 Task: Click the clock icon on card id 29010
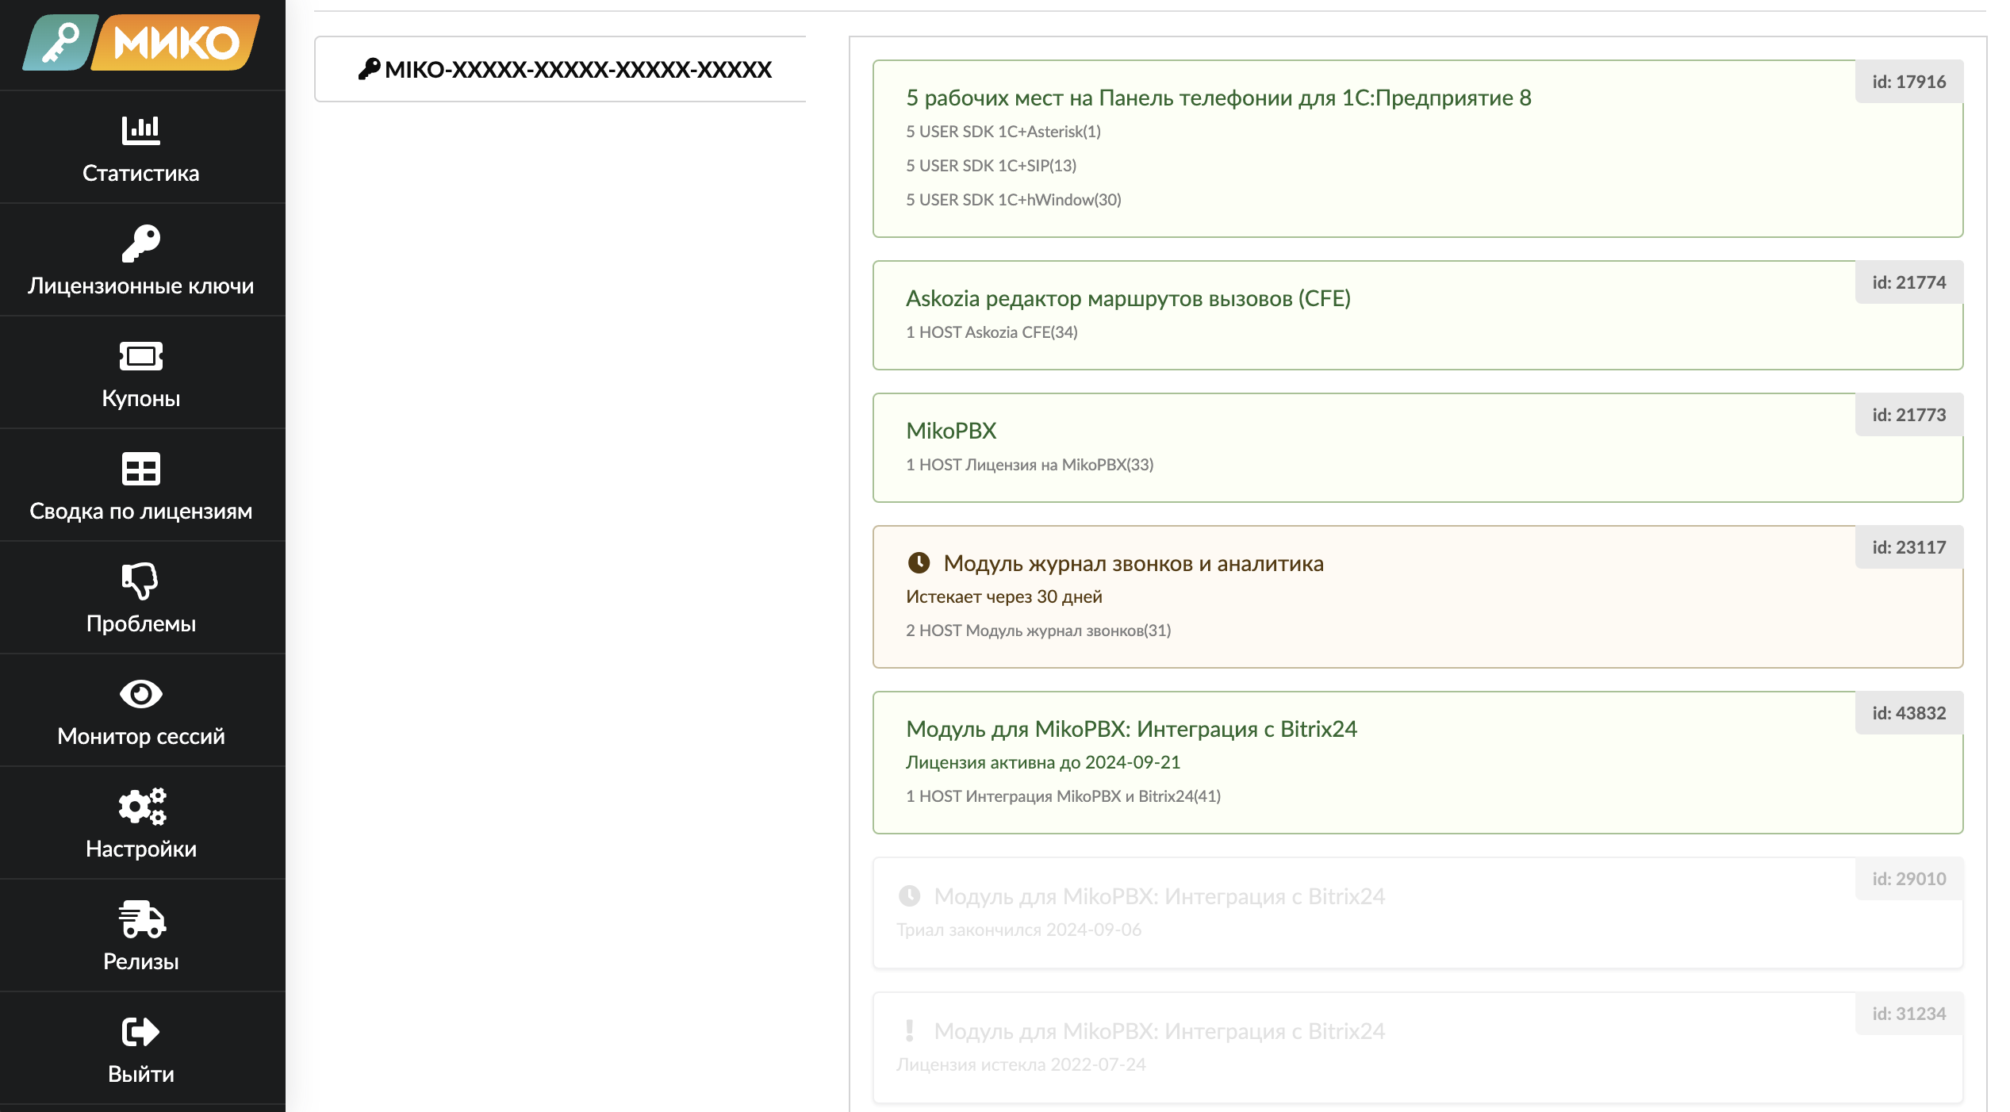(x=909, y=896)
